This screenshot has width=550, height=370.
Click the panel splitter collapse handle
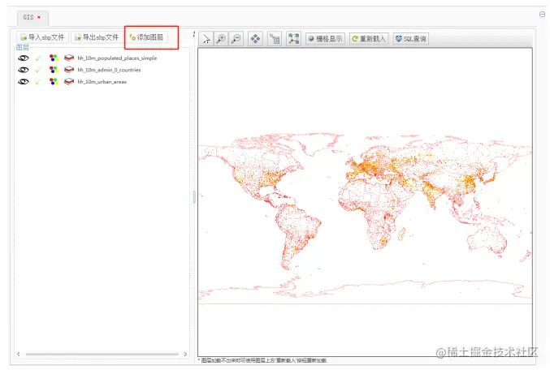tap(194, 197)
